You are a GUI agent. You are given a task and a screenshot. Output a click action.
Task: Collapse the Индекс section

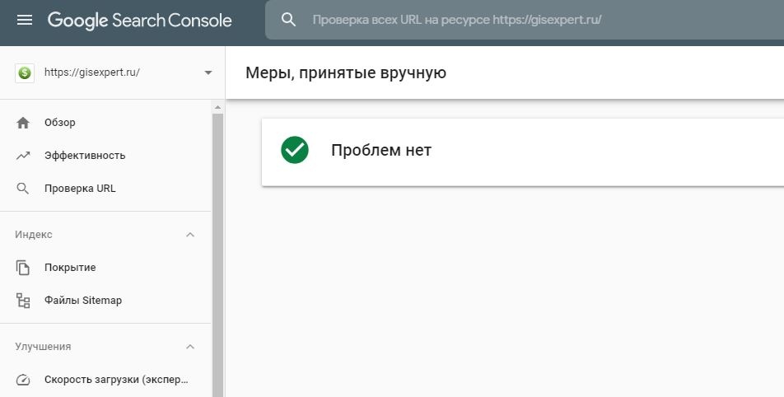tap(190, 235)
